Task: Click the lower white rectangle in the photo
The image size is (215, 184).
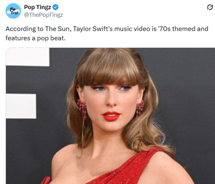Action: (21, 106)
